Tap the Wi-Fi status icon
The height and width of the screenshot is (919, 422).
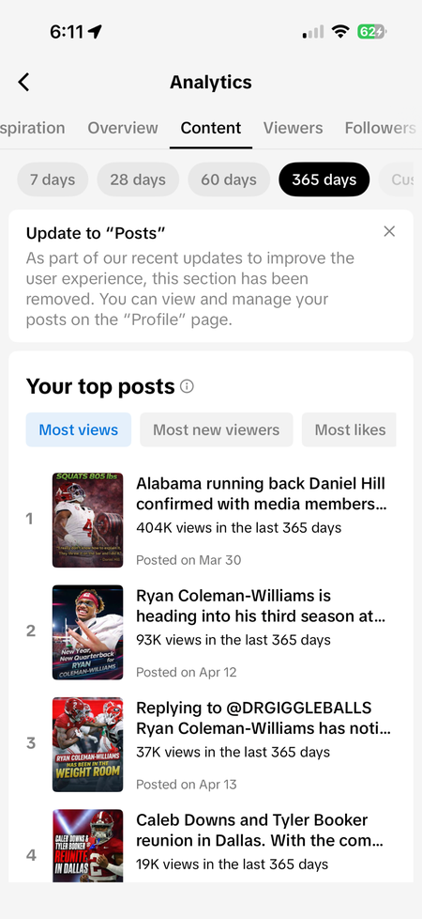point(340,32)
